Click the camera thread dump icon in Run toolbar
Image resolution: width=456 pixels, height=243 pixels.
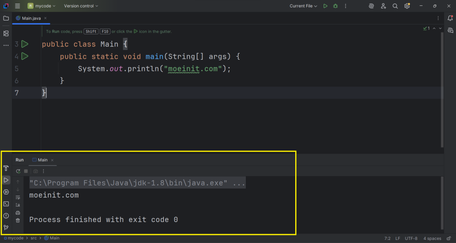click(36, 171)
